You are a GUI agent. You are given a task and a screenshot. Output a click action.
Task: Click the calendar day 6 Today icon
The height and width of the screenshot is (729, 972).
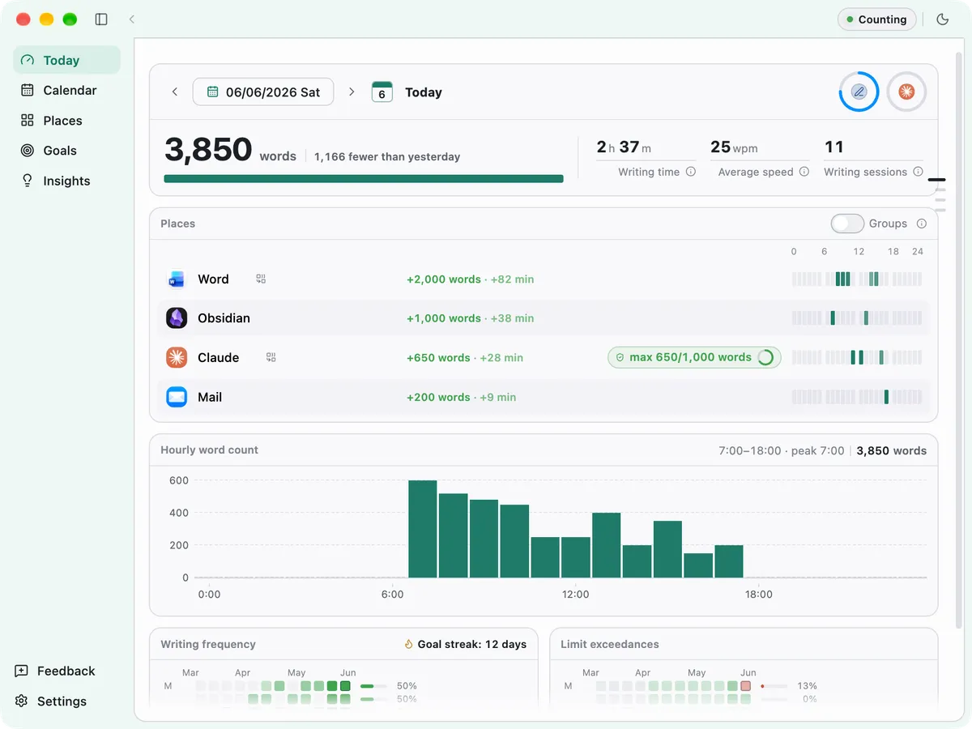[382, 92]
